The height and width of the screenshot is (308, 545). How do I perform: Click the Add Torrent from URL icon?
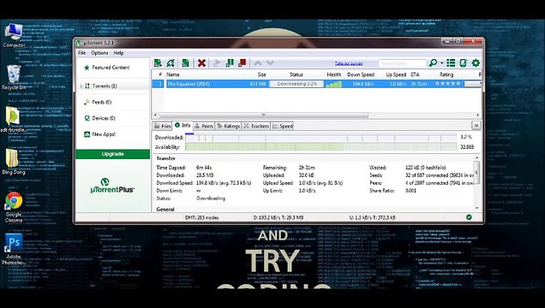pyautogui.click(x=171, y=62)
